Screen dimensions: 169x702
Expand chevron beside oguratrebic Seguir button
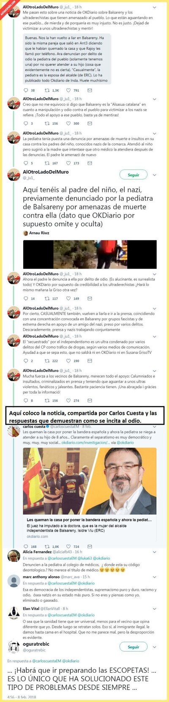155,647
